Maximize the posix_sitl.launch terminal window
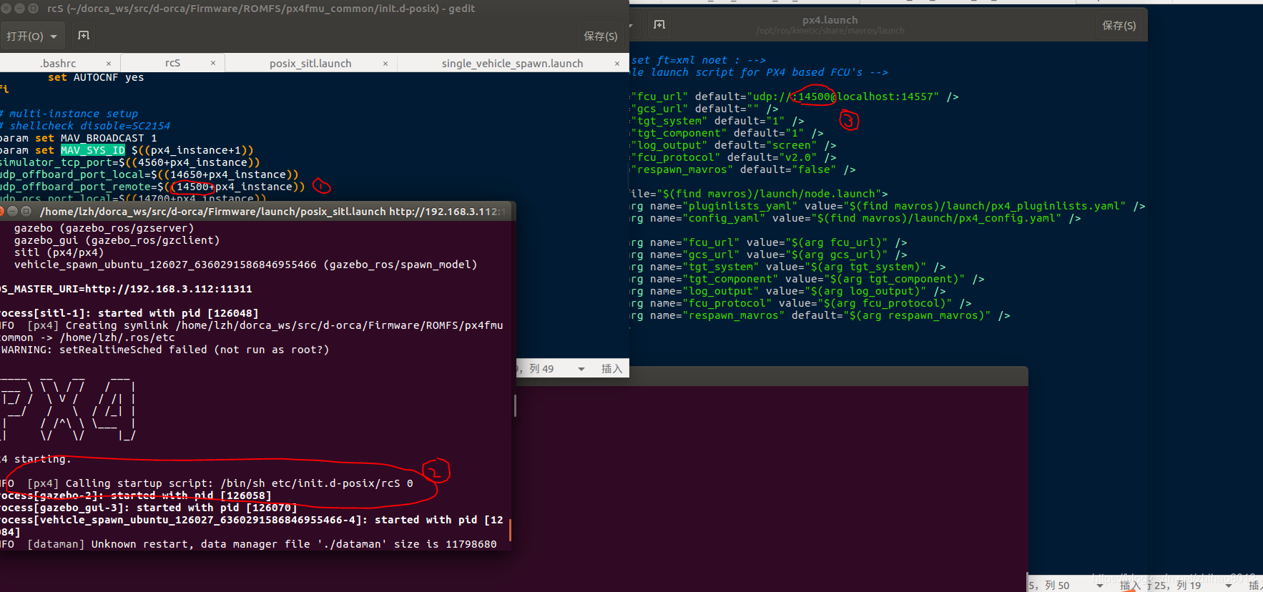 click(26, 211)
